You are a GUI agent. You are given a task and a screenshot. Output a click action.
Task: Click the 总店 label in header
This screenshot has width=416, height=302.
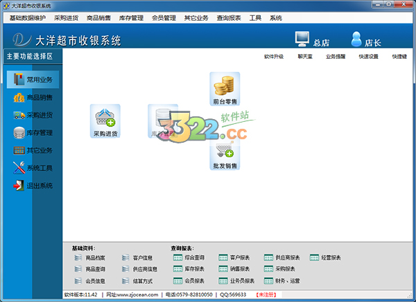321,43
